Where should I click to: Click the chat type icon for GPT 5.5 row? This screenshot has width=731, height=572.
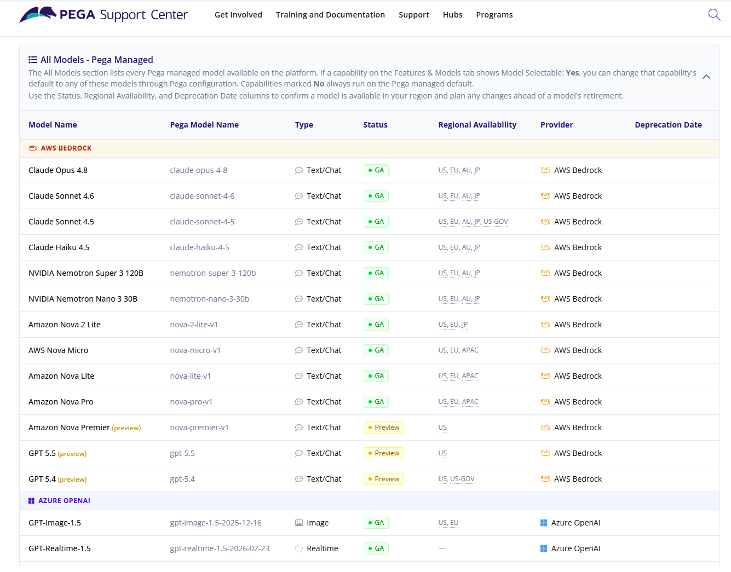pyautogui.click(x=299, y=453)
